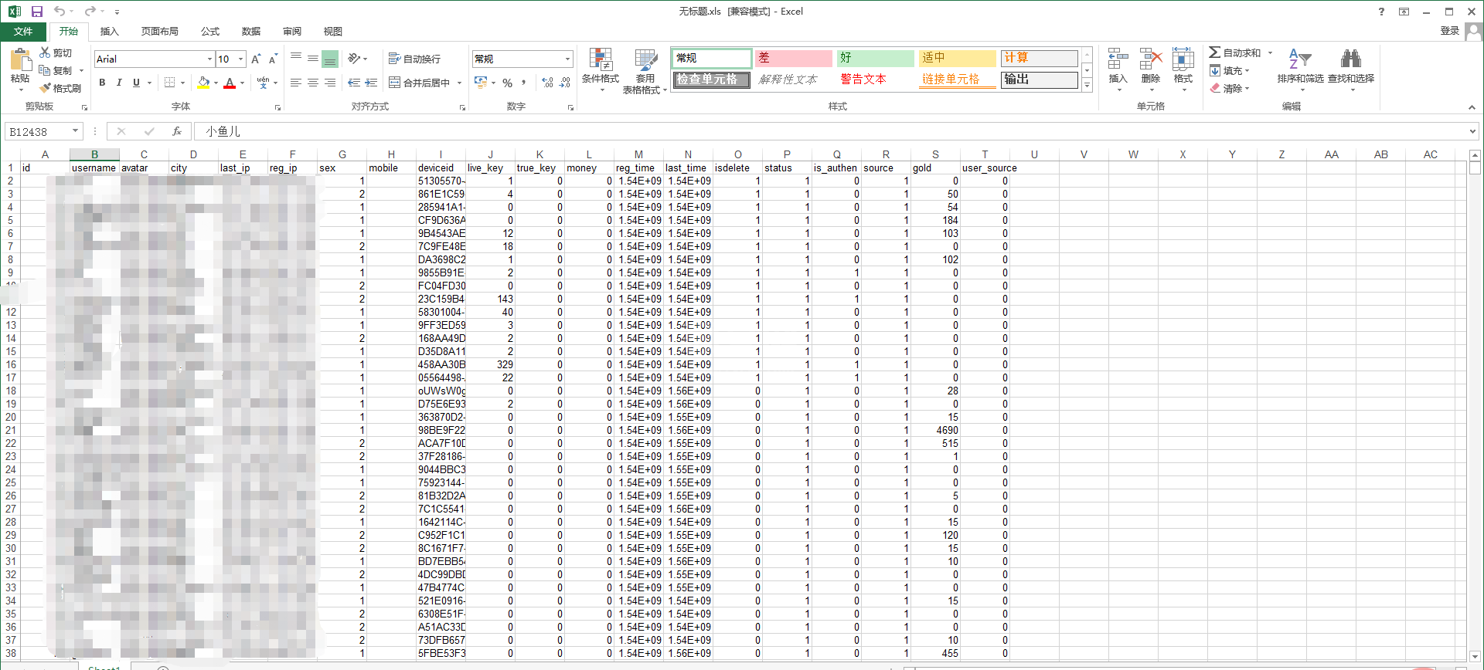
Task: Apply the 链接单元格 linked cell style
Action: (957, 80)
